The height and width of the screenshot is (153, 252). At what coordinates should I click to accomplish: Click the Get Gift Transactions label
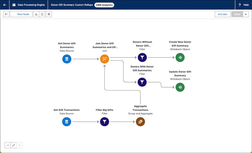[x=67, y=110]
